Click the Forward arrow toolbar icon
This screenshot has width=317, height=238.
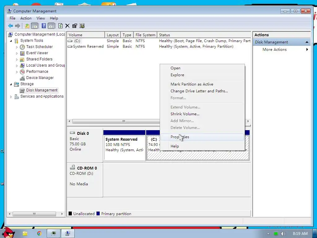(18, 26)
